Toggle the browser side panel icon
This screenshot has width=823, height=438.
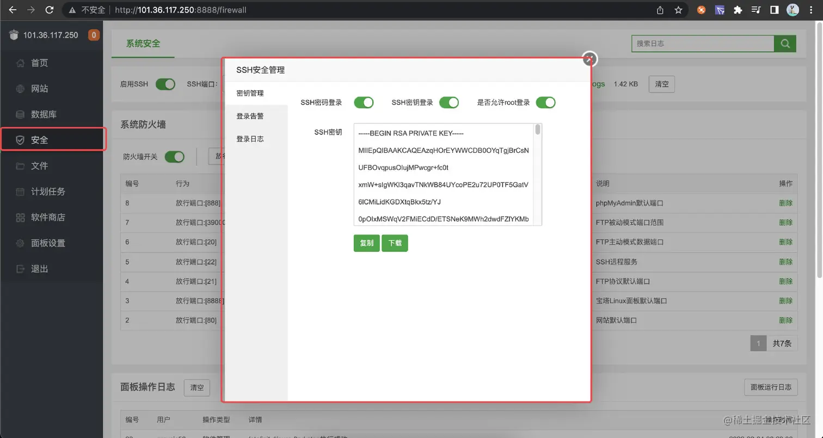click(774, 10)
